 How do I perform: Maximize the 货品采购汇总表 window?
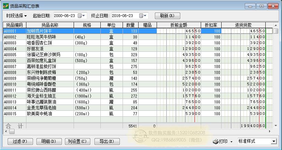pyautogui.click(x=261, y=6)
